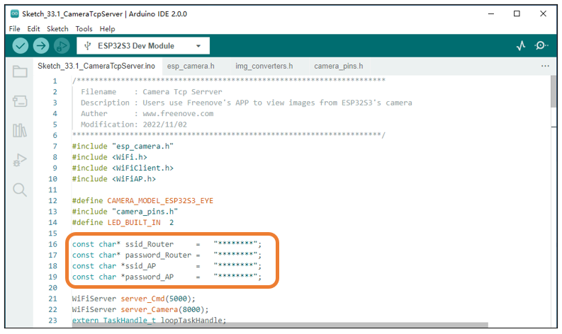
Task: Click the Upload arrow button
Action: pos(41,46)
